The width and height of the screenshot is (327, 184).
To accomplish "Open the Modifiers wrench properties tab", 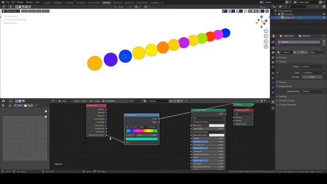I will [273, 78].
